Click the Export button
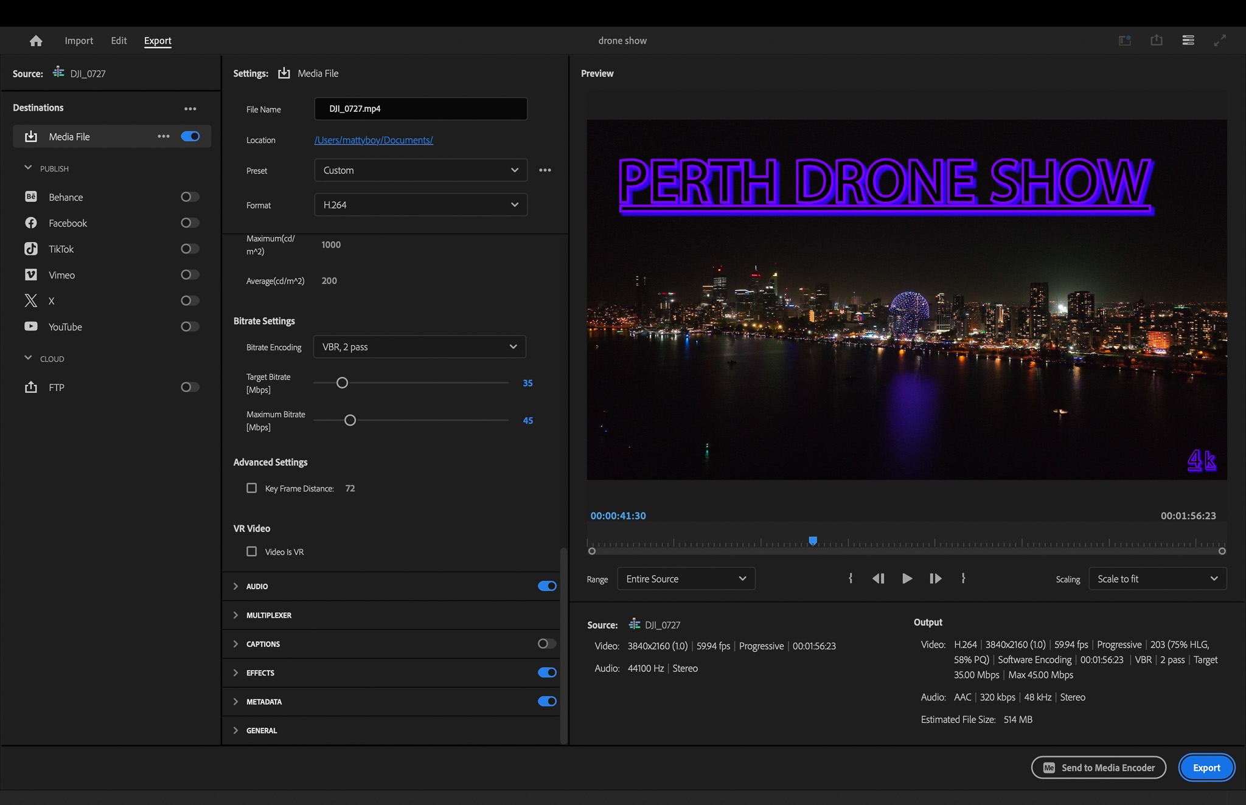Image resolution: width=1246 pixels, height=805 pixels. [x=1206, y=767]
